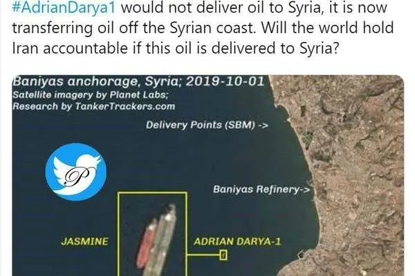This screenshot has width=415, height=276.
Task: Click the Delivery Points (SBM) arrow label
Action: [207, 125]
